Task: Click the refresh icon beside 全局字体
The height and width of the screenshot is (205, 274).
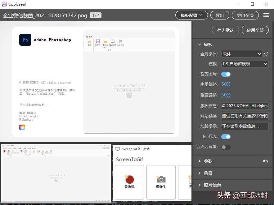Action: point(266,54)
